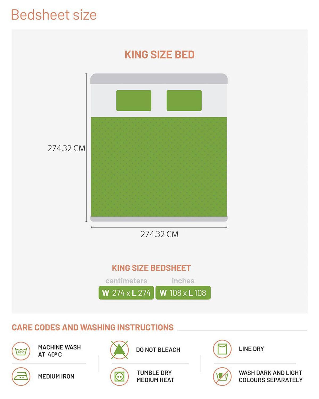Click the Care Codes and Washing Instructions heading
This screenshot has width=319, height=399.
(x=93, y=327)
